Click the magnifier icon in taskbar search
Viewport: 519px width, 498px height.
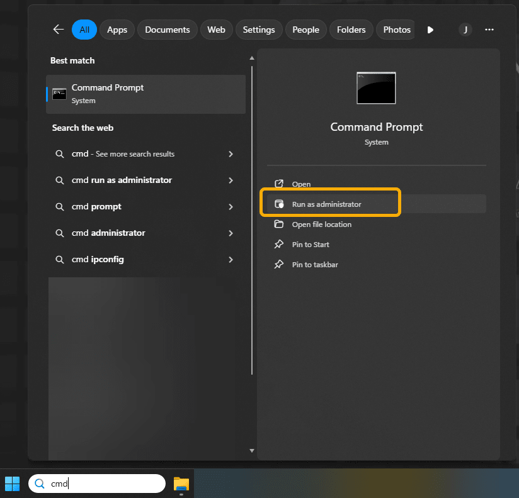coord(40,484)
